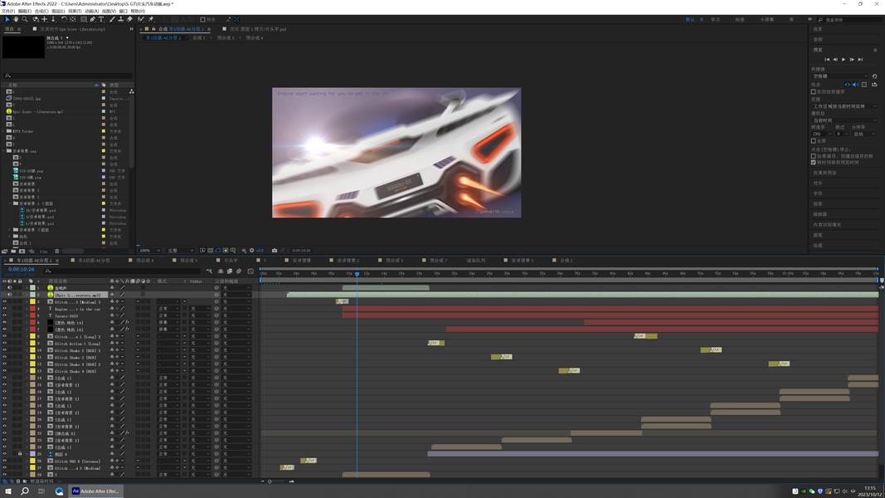Click the shy layers icon in timeline

(x=221, y=271)
